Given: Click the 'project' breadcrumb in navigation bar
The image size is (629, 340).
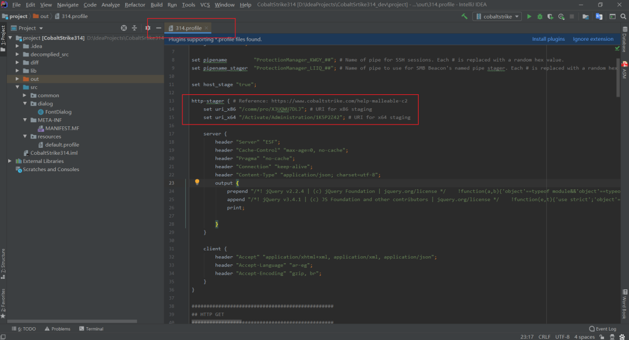Looking at the screenshot, I should (x=15, y=16).
